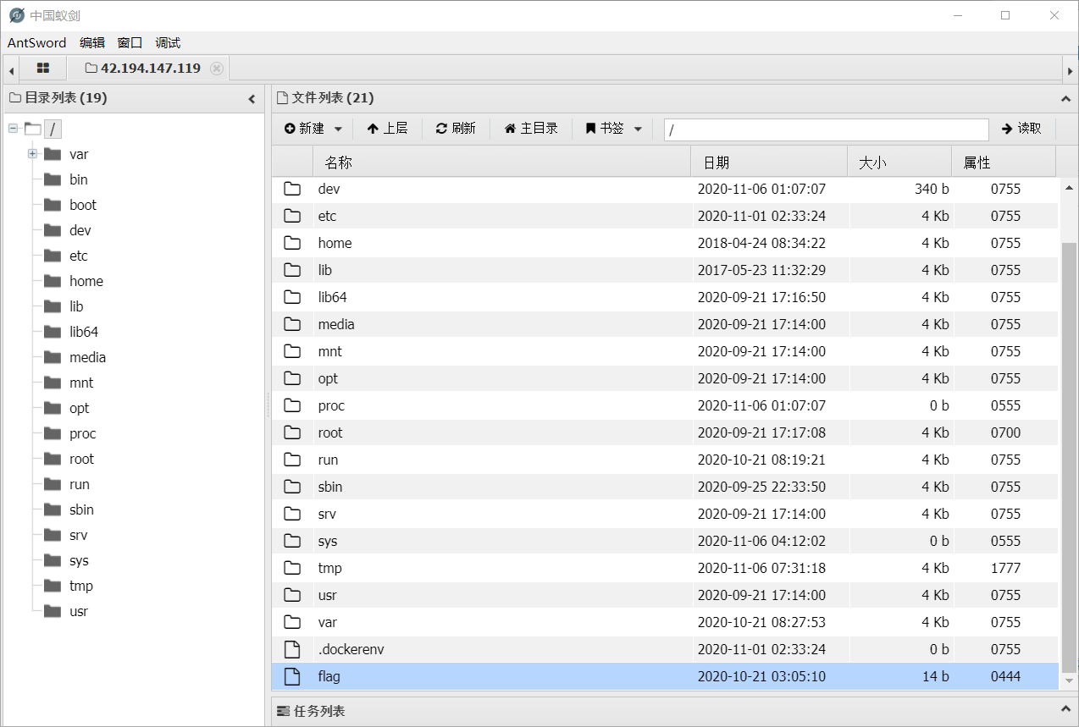Select lib folder icon in file list
Screen dimensions: 1079x727
click(292, 270)
